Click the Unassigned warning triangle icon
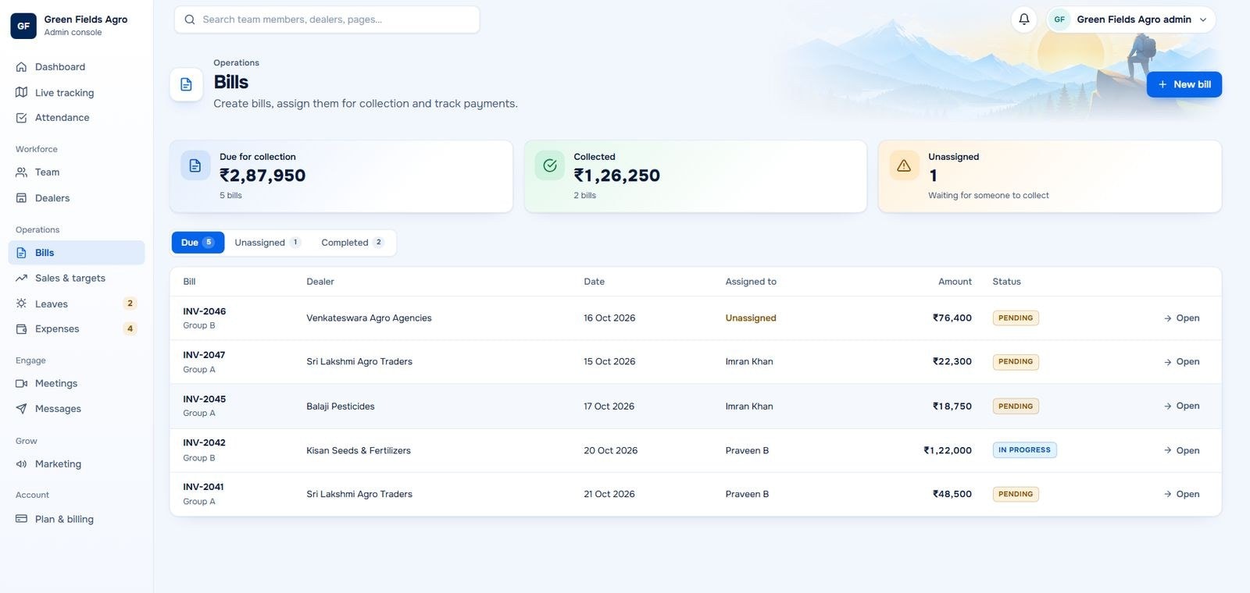This screenshot has width=1250, height=593. pos(904,165)
